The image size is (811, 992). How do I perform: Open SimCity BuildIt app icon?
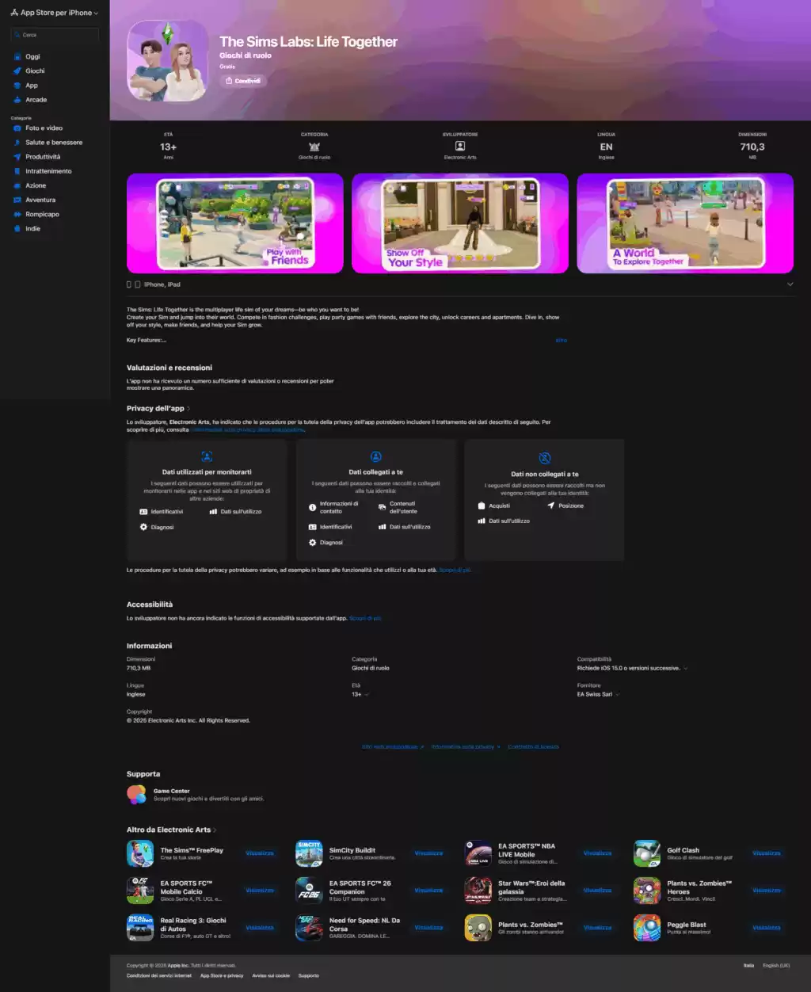click(309, 853)
